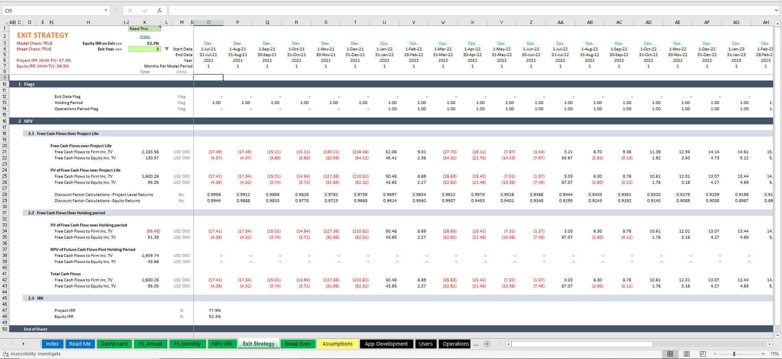This screenshot has width=782, height=359.
Task: Open the Users sheet tab
Action: (426, 344)
